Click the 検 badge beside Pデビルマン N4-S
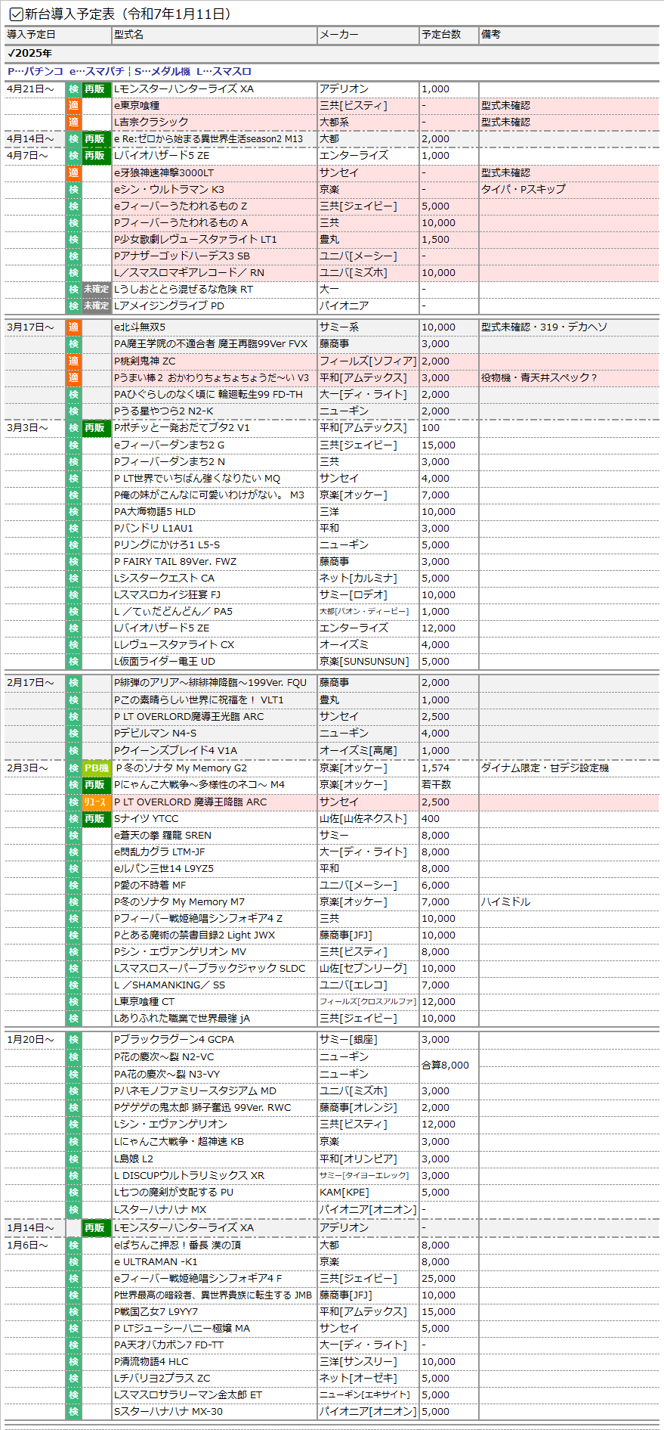Screen dimensions: 664x1430 pyautogui.click(x=73, y=734)
